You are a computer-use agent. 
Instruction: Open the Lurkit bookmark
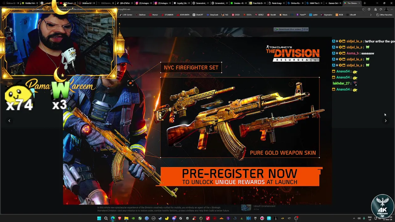pyautogui.click(x=313, y=15)
